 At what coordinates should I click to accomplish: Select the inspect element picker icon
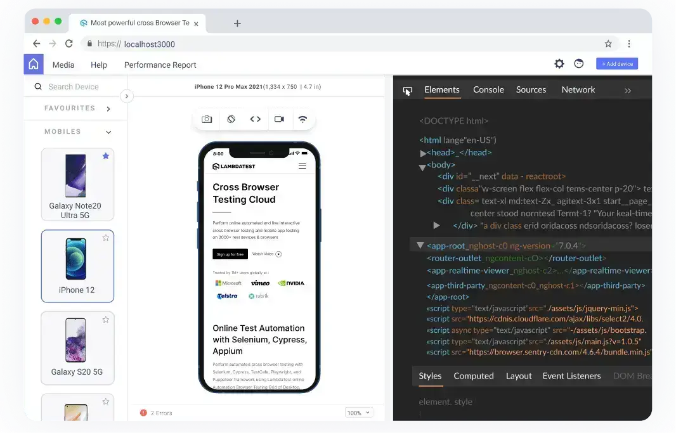coord(407,91)
